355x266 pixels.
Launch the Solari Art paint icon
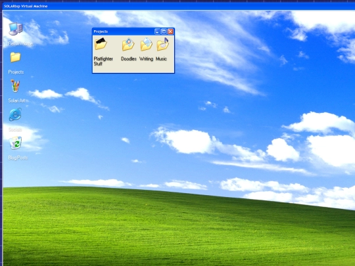(15, 86)
